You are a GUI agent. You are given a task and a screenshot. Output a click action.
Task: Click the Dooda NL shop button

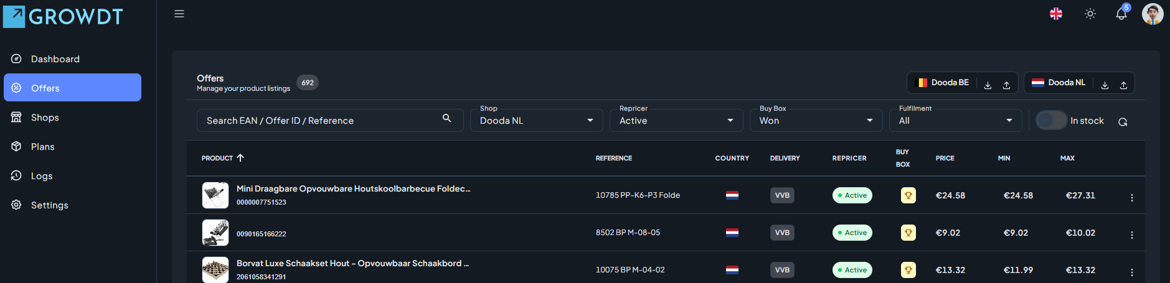click(x=1059, y=83)
